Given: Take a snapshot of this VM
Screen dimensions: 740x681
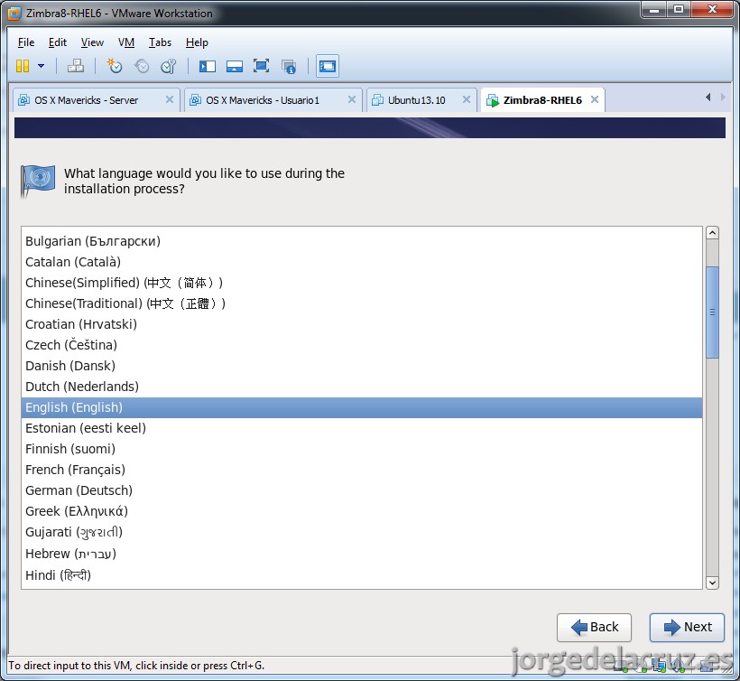Looking at the screenshot, I should [x=115, y=66].
